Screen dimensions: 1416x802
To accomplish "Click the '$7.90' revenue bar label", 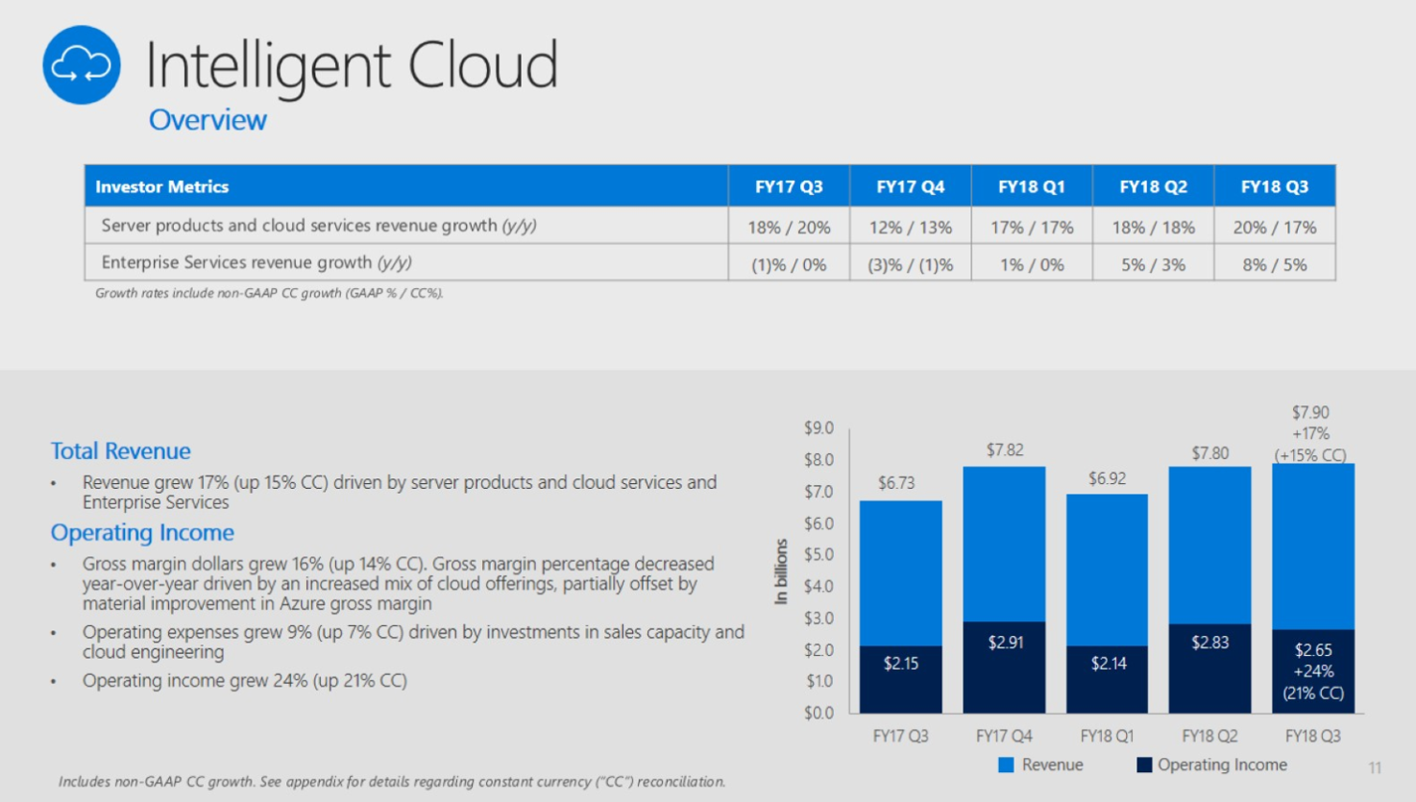I will tap(1310, 412).
